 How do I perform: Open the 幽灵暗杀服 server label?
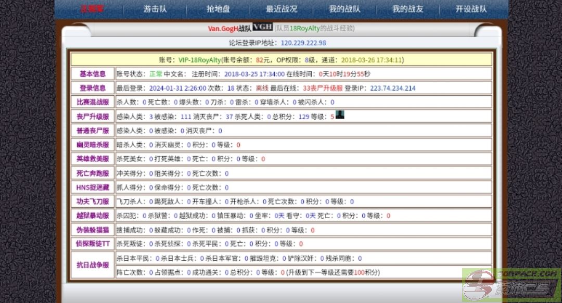tap(93, 145)
